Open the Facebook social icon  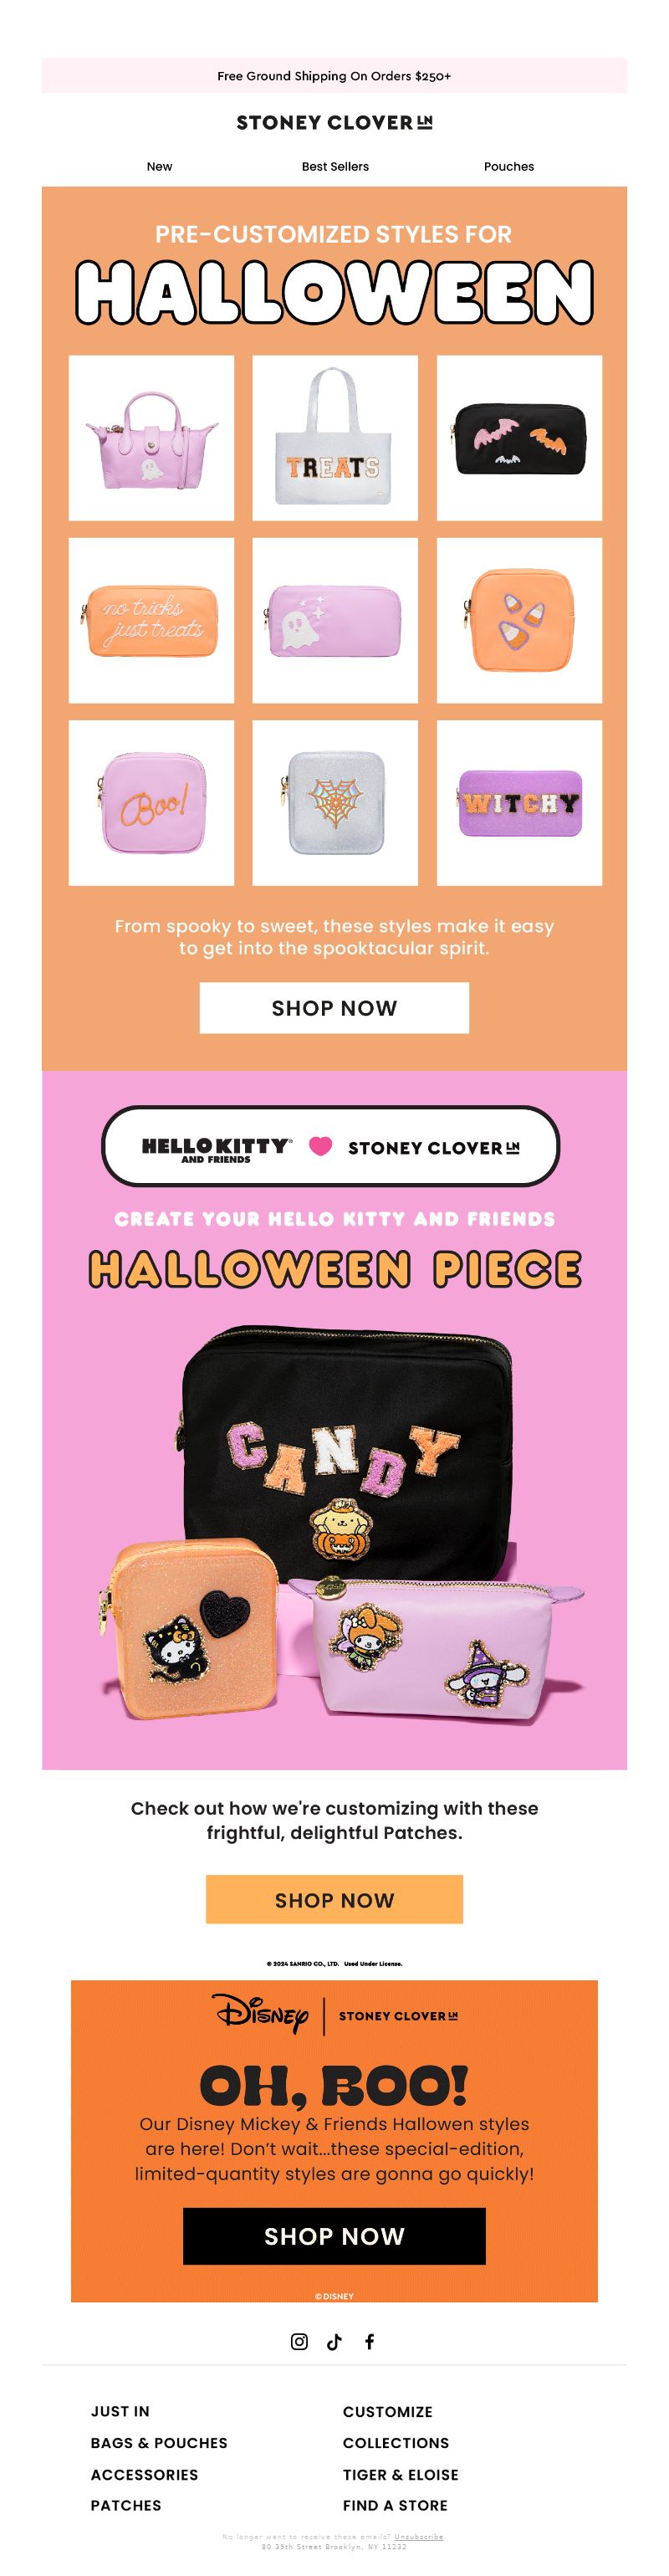tap(369, 2341)
